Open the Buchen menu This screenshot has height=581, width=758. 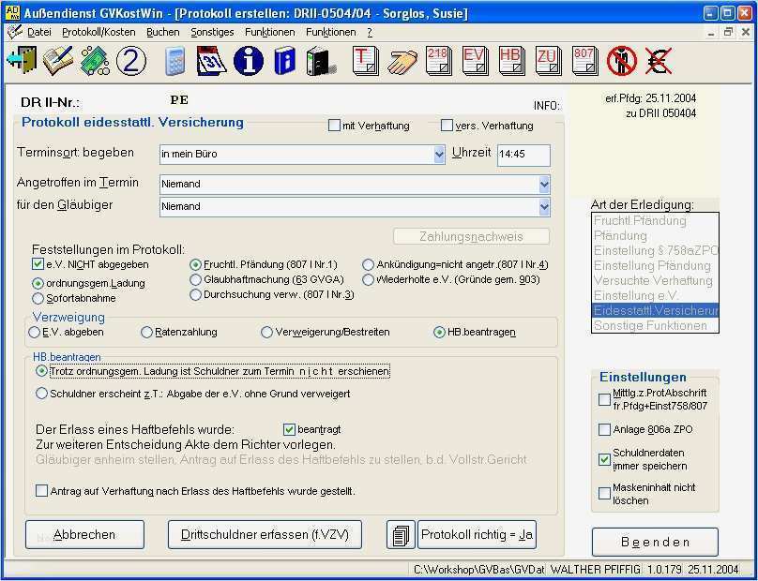163,32
